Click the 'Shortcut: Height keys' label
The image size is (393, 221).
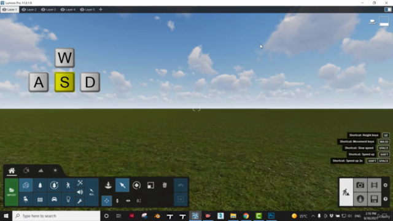pyautogui.click(x=364, y=135)
